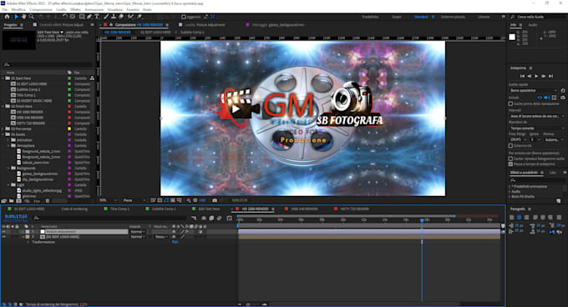
Task: Switch to the Title Comp 1 timeline tab
Action: coord(119,209)
